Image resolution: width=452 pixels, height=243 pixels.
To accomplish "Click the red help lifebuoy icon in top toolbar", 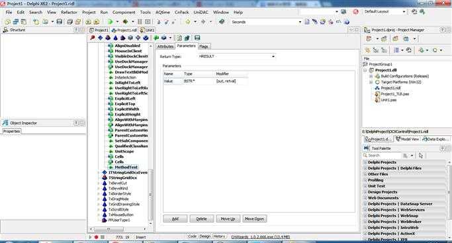I will tap(356, 12).
